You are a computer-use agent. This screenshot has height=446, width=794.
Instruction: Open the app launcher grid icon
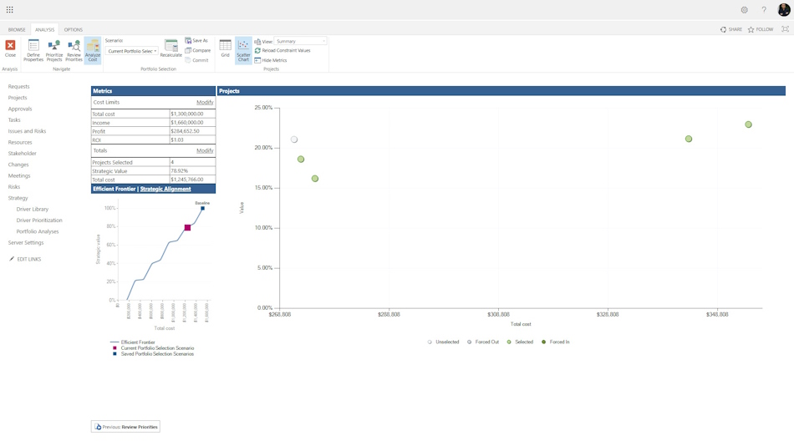[10, 10]
